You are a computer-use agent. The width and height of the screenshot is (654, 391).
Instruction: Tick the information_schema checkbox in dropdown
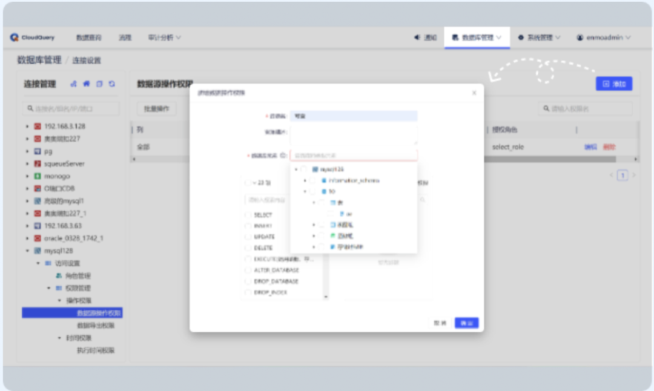[x=313, y=180]
